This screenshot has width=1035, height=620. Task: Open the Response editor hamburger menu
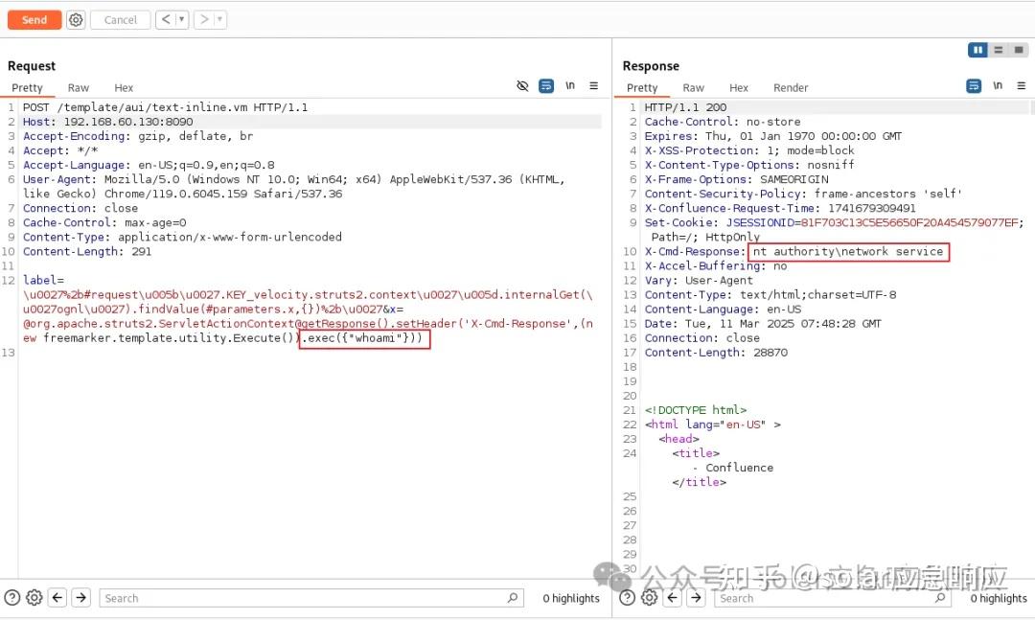(1021, 85)
